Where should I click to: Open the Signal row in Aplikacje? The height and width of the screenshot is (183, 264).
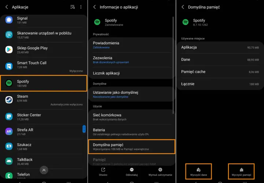coord(44,20)
